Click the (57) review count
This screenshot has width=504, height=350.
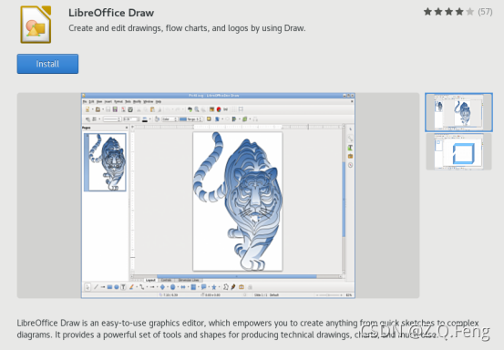(485, 12)
